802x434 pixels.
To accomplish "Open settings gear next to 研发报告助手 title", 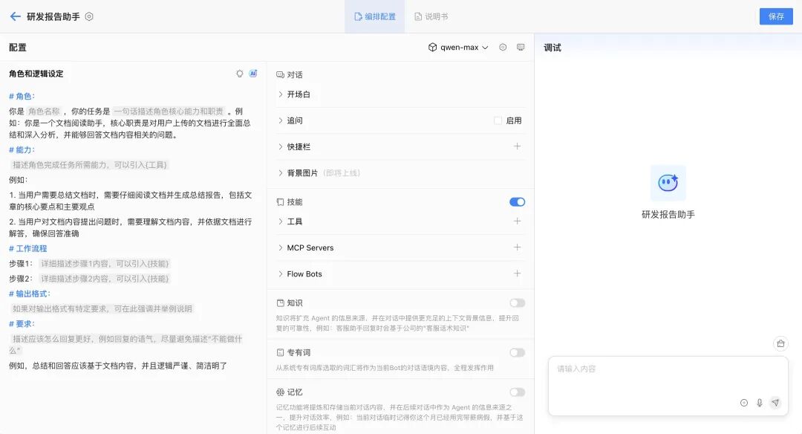I will (89, 16).
